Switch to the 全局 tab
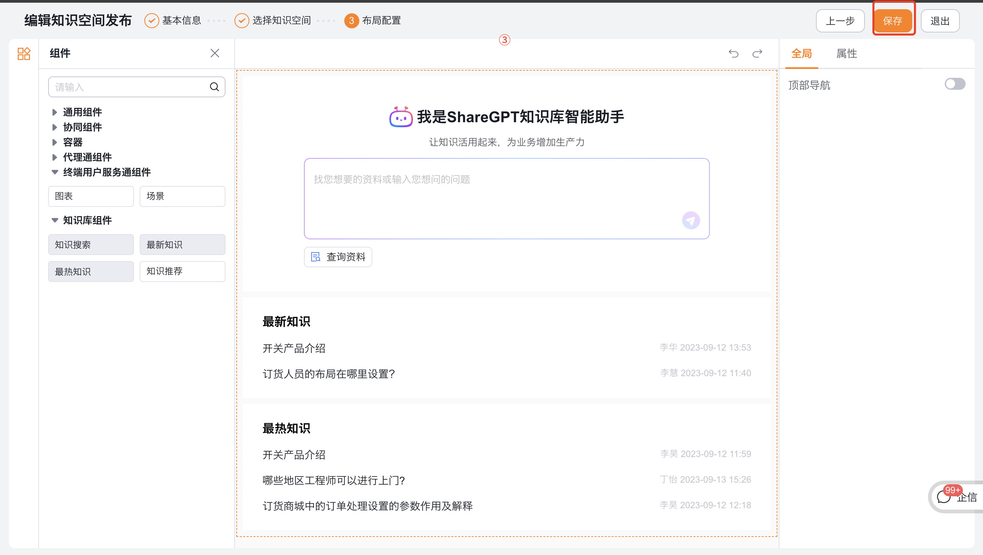983x555 pixels. (x=801, y=54)
